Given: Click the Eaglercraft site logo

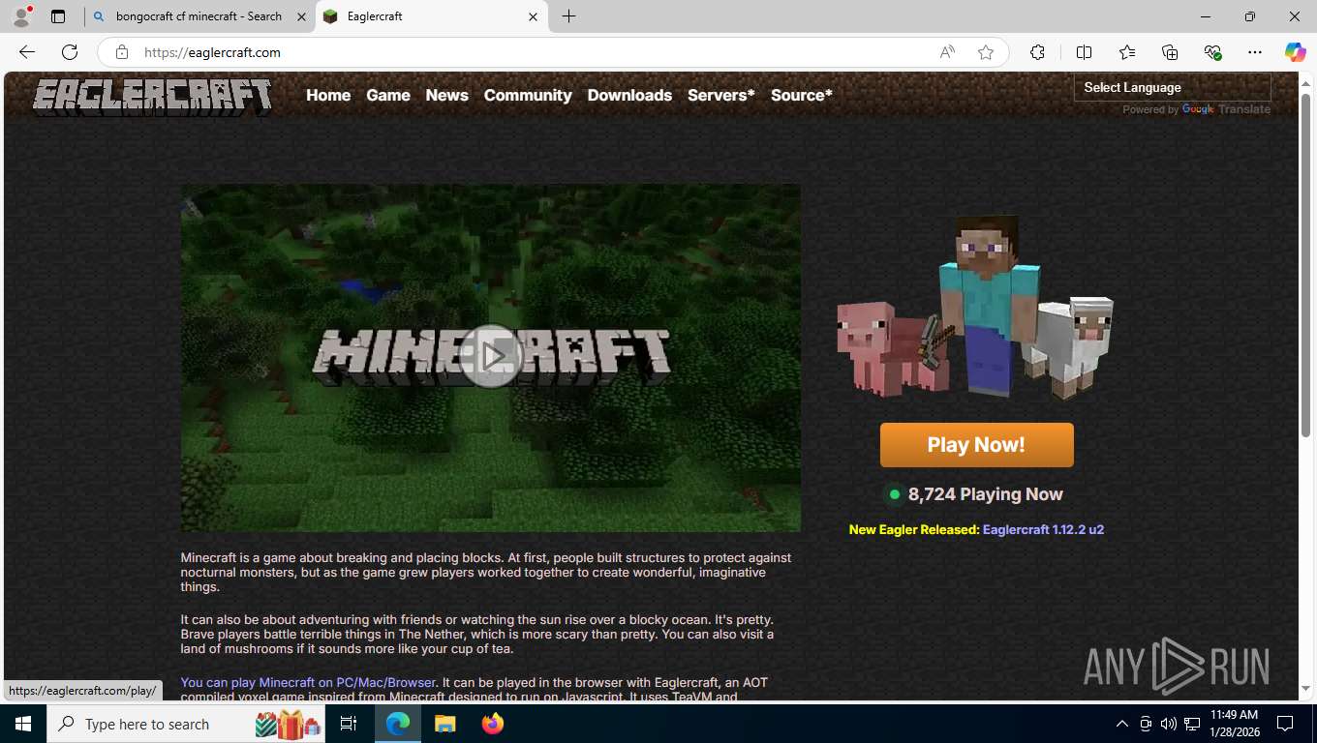Looking at the screenshot, I should (x=152, y=96).
